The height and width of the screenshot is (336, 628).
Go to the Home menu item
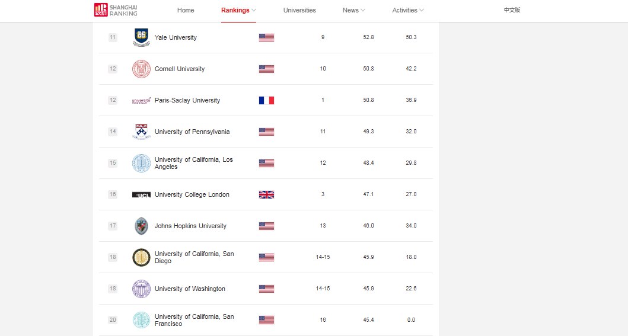186,11
